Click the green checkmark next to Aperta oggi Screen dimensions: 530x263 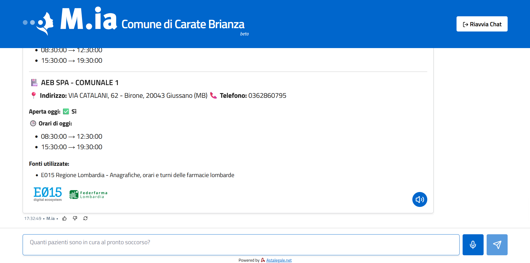(x=66, y=112)
